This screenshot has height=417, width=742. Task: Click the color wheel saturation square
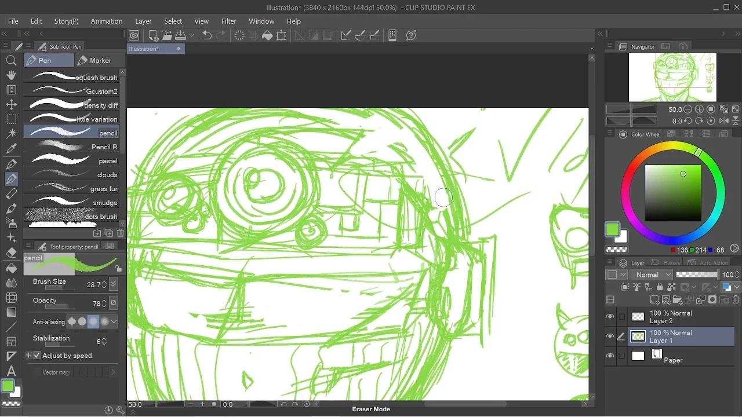point(672,193)
